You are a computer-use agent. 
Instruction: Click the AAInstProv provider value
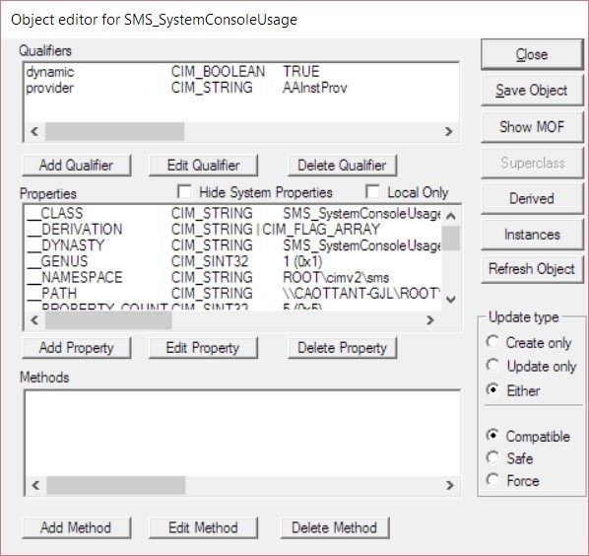tap(315, 88)
